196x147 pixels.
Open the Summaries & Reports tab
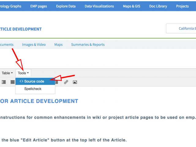(x=88, y=45)
